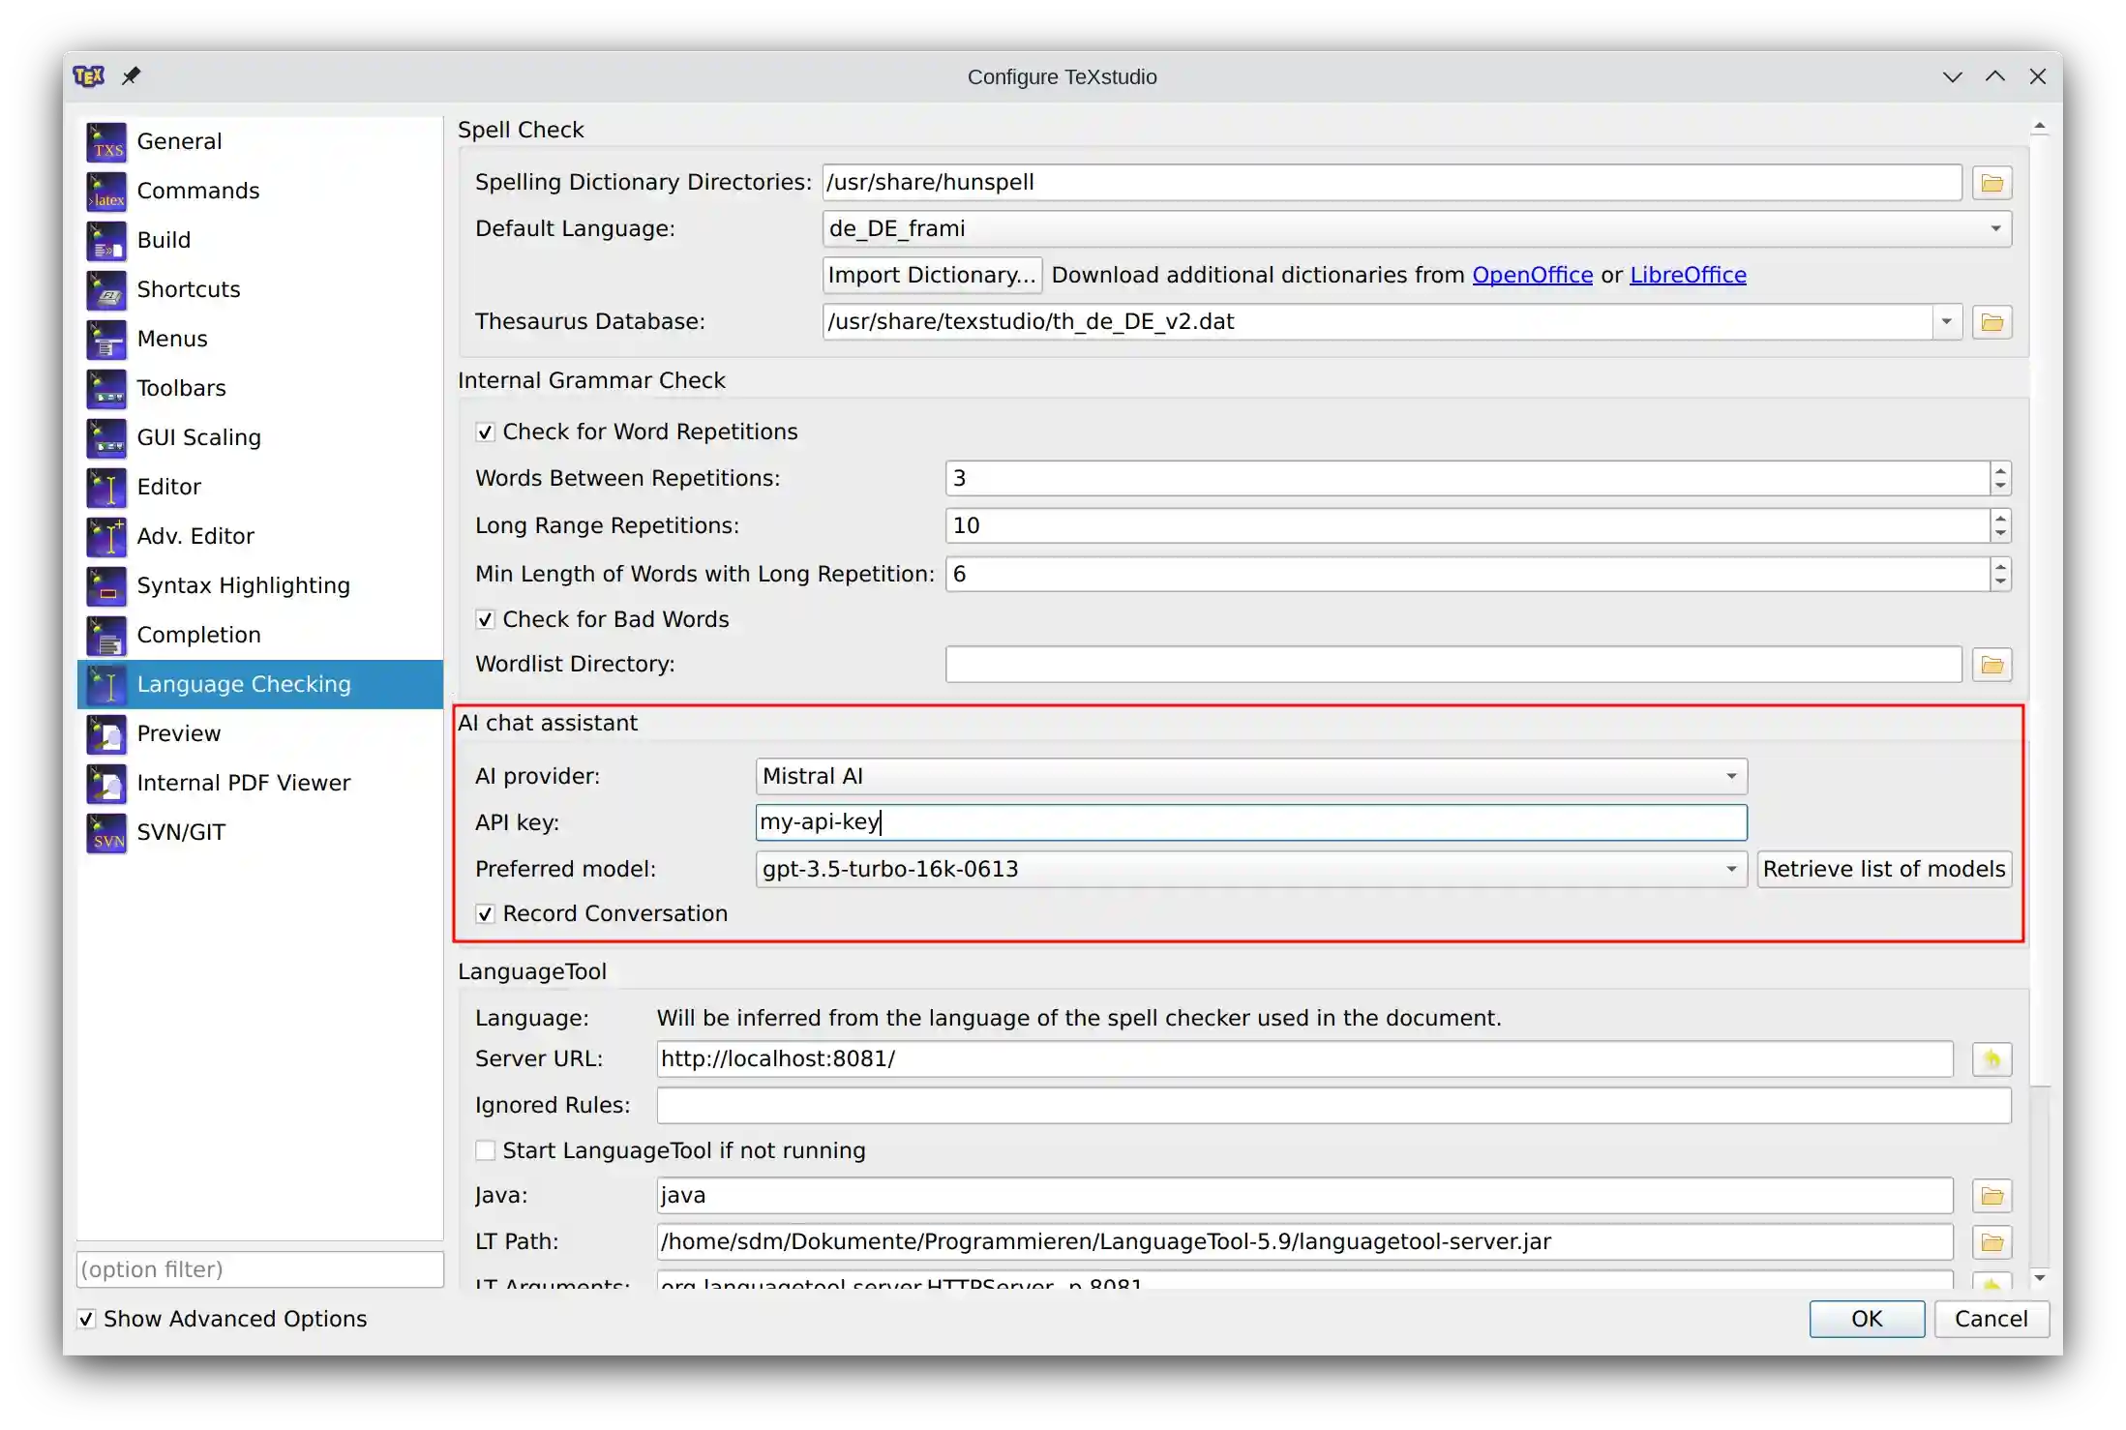
Task: Open the Internal PDF Viewer icon
Action: [x=106, y=784]
